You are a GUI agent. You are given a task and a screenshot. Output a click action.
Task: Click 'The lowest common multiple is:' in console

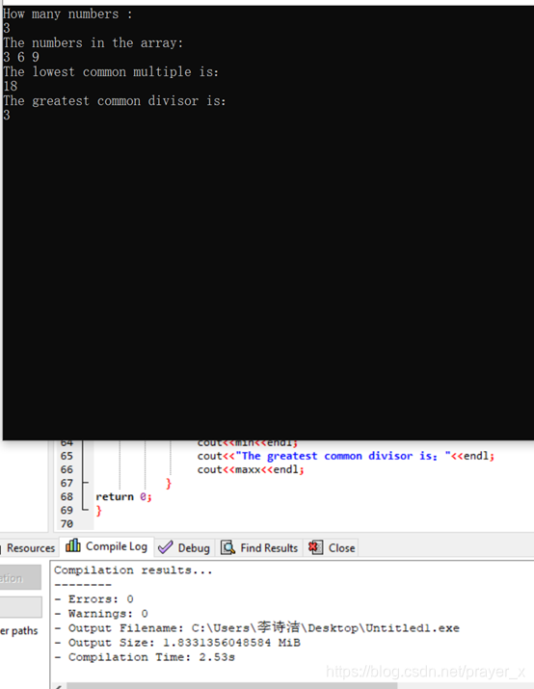[111, 71]
